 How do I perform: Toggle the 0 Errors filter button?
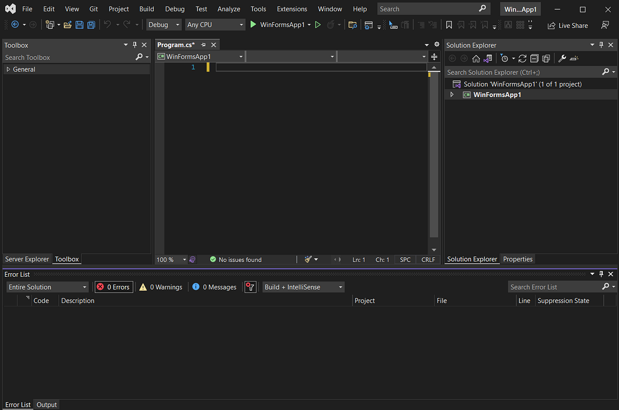point(113,287)
